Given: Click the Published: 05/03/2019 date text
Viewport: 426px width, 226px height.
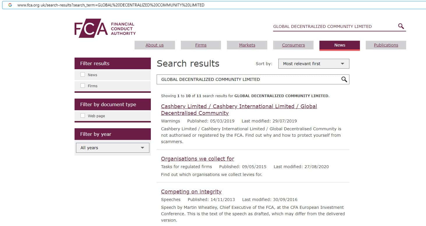Looking at the screenshot, I should click(x=211, y=121).
